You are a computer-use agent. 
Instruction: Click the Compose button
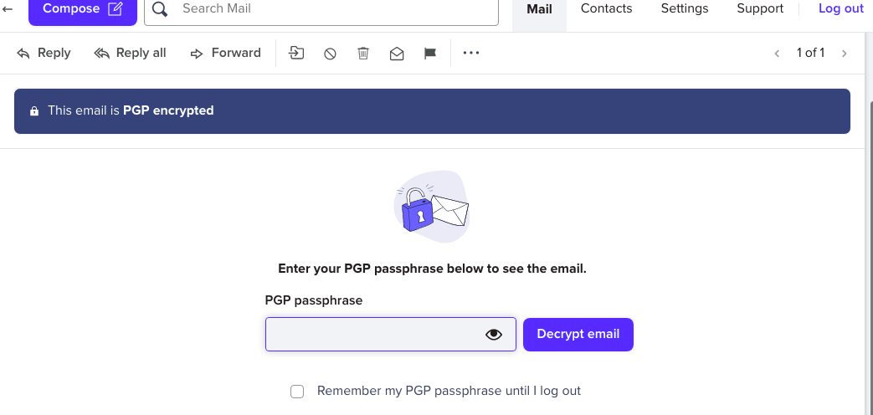tap(82, 9)
